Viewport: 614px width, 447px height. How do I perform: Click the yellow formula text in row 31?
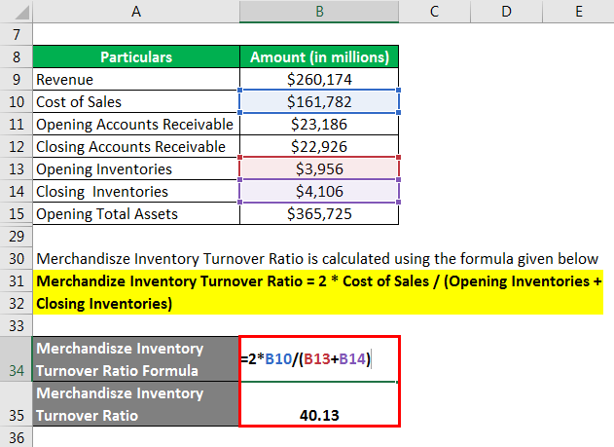319,280
